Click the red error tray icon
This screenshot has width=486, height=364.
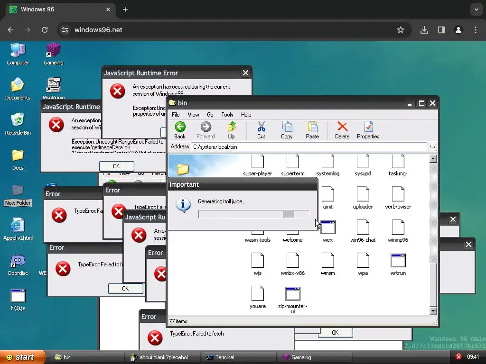click(458, 357)
